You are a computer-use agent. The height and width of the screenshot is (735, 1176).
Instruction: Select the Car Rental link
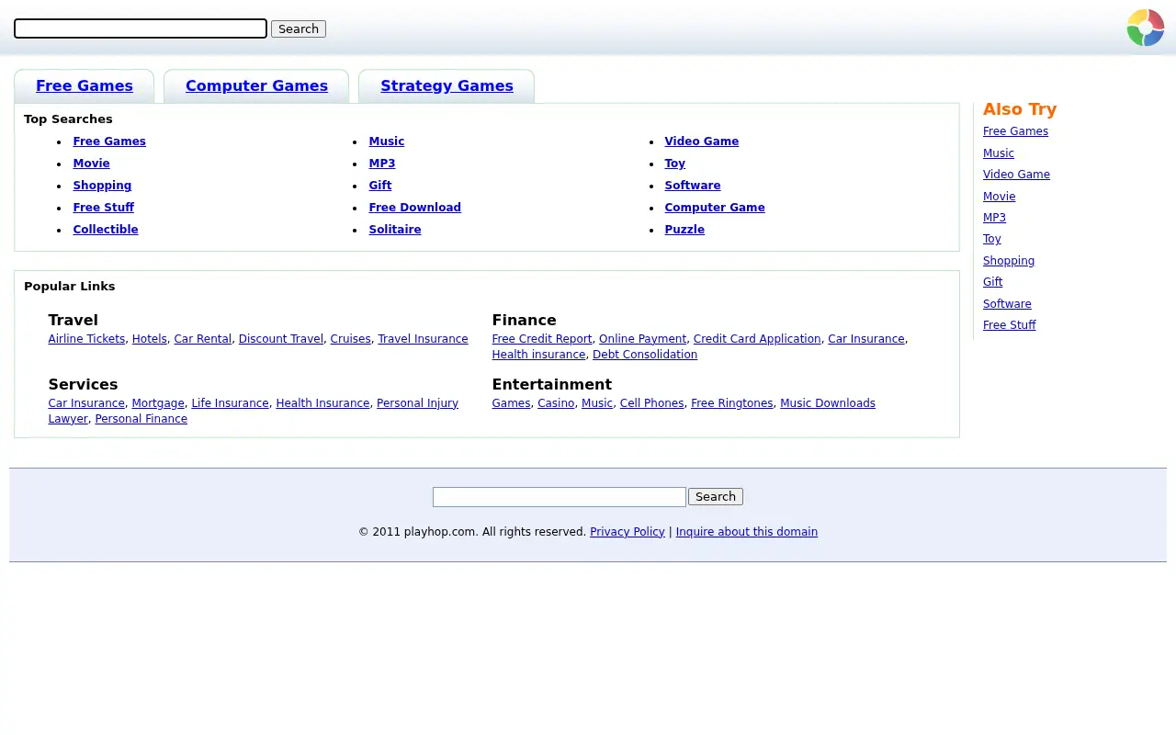point(203,339)
